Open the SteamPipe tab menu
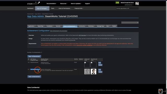 (x=41, y=26)
